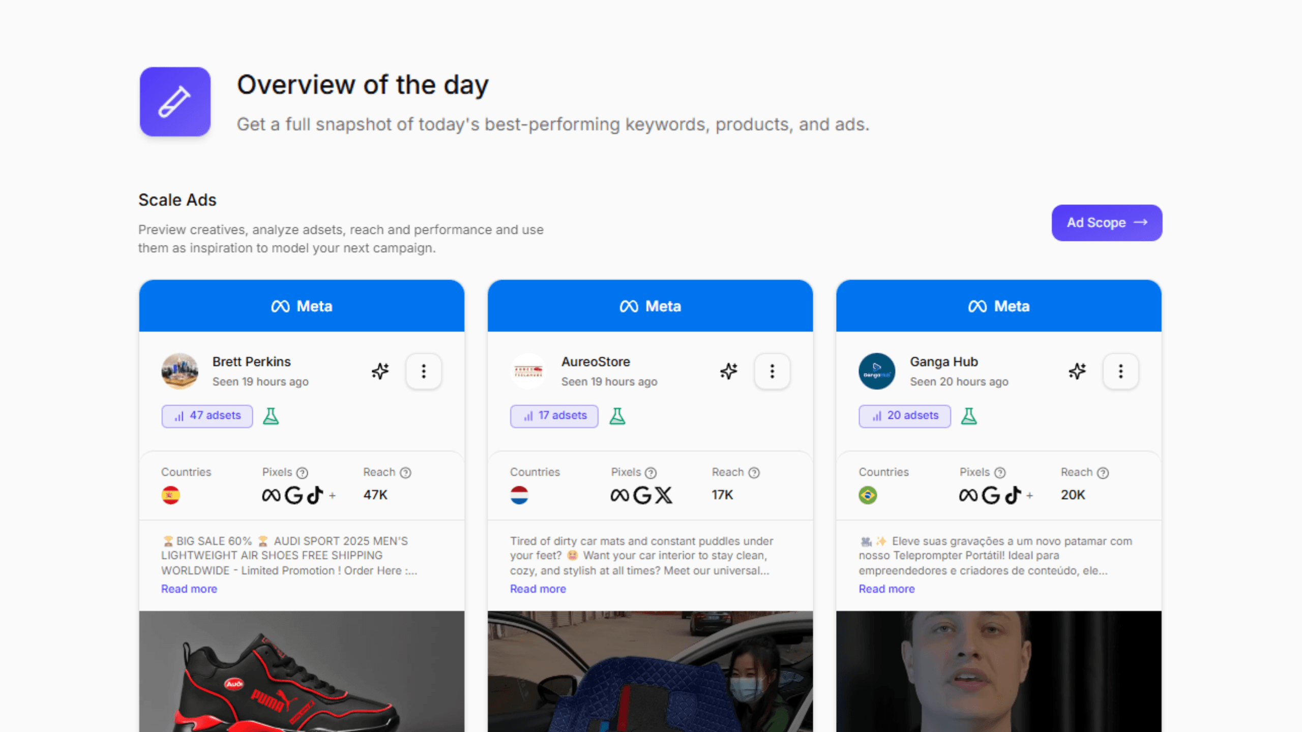Click Reach help icon on Brett Perkins card
The image size is (1302, 732).
coord(405,473)
